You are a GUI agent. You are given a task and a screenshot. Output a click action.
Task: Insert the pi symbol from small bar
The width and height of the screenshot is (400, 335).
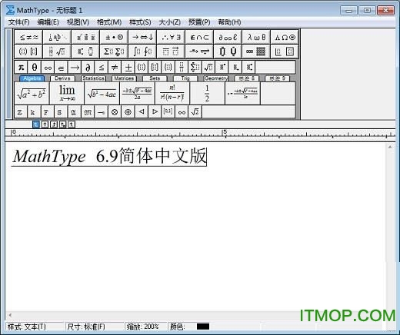pyautogui.click(x=21, y=68)
